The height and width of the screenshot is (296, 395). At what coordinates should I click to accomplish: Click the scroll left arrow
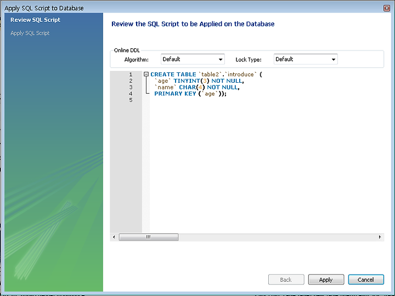(114, 237)
